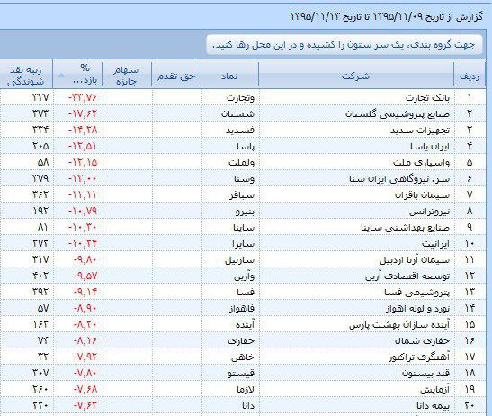
Task: Click symbol فسا
Action: (x=246, y=293)
